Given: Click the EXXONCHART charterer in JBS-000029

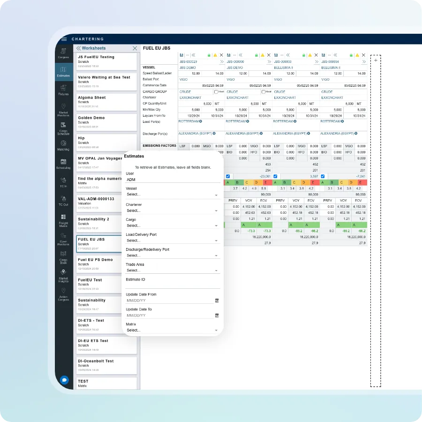Looking at the screenshot, I should [x=190, y=98].
